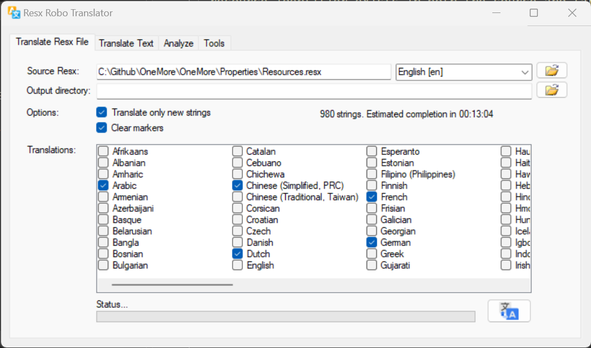Open the Translate Text tab

click(x=126, y=43)
